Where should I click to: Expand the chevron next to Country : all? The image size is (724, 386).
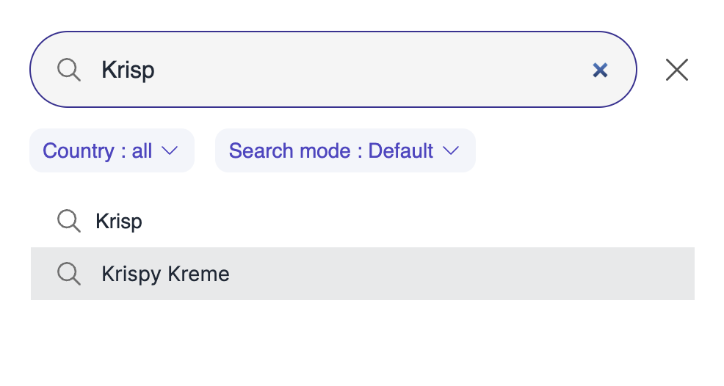(x=170, y=151)
